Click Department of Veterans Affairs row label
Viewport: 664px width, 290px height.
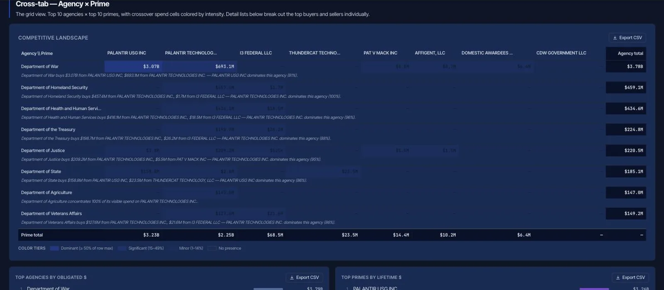click(51, 214)
